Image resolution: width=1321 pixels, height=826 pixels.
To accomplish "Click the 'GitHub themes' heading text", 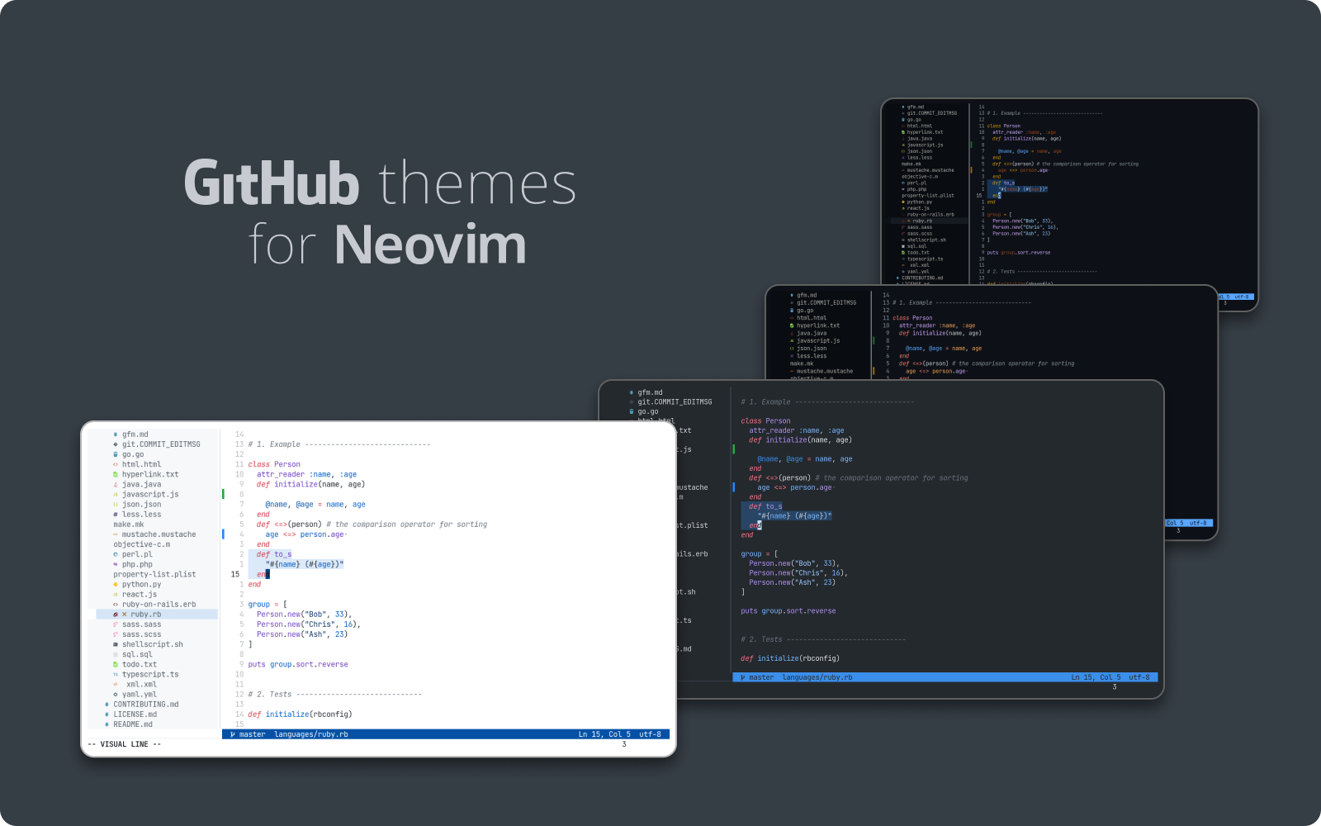I will point(381,183).
